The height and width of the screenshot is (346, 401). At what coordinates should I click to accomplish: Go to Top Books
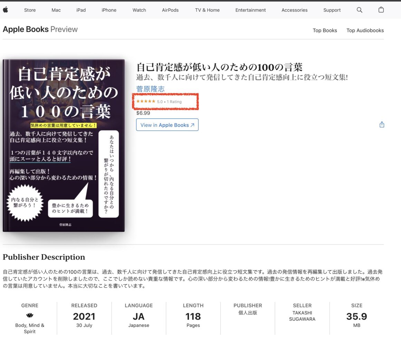tap(325, 30)
